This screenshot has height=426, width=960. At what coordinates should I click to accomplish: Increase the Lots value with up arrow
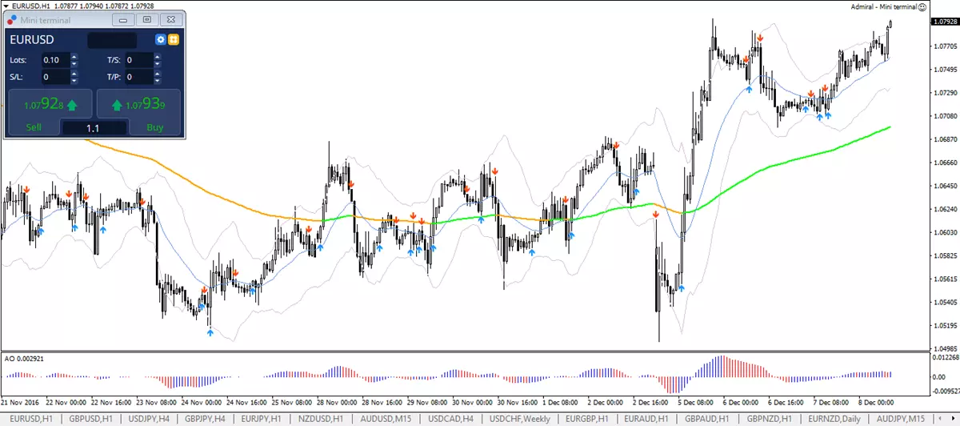click(x=74, y=56)
